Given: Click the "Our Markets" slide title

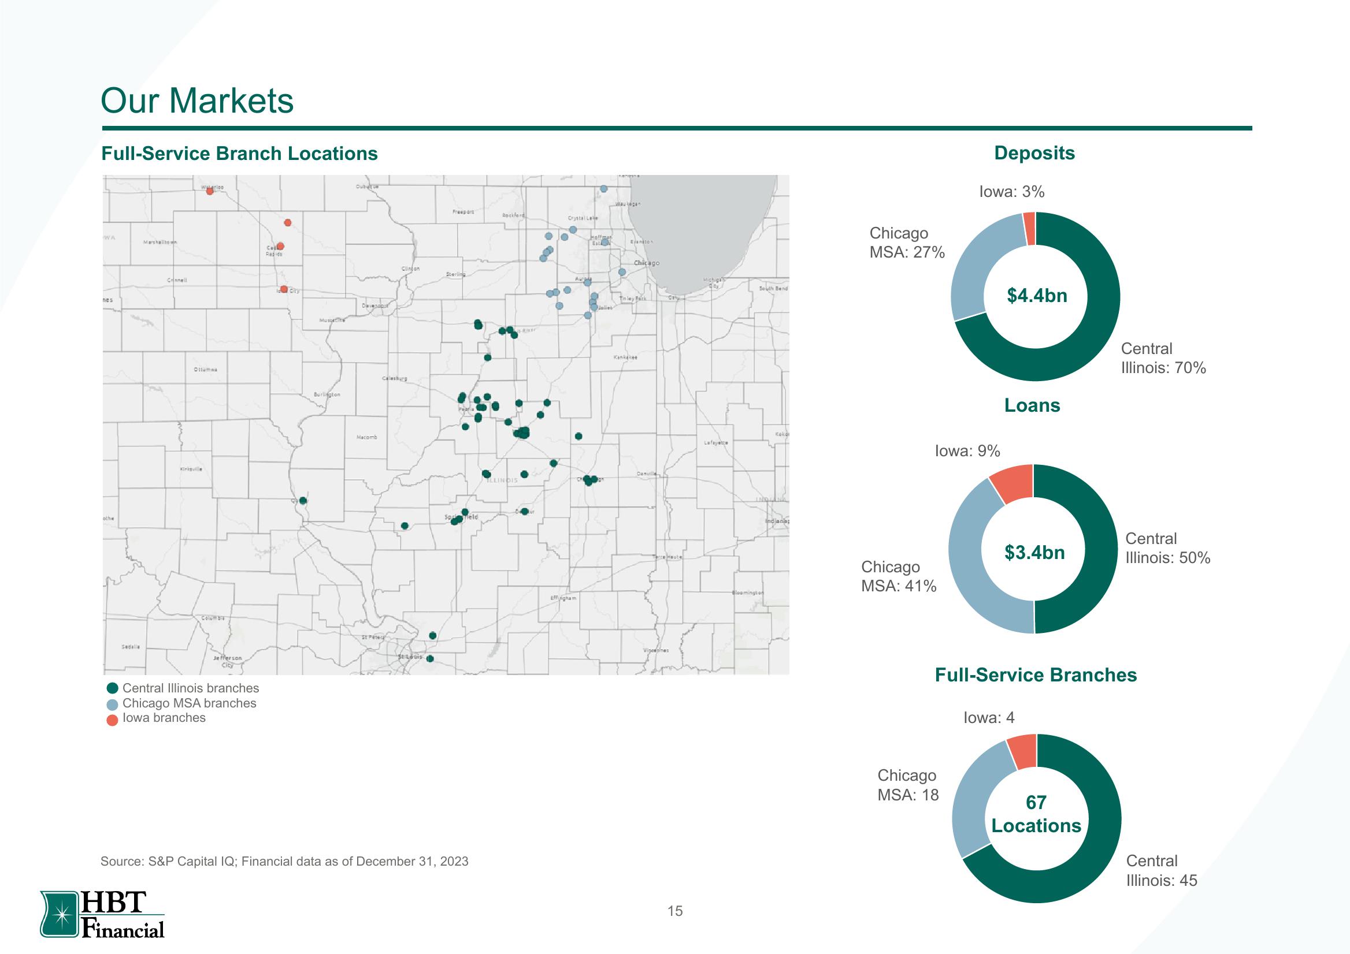Looking at the screenshot, I should tap(197, 100).
